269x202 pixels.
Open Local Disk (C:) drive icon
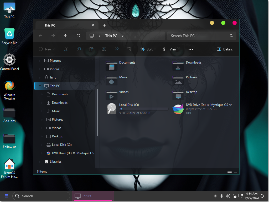(112, 109)
